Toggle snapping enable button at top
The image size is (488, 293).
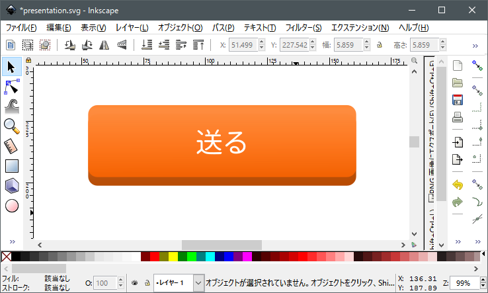pos(477,65)
